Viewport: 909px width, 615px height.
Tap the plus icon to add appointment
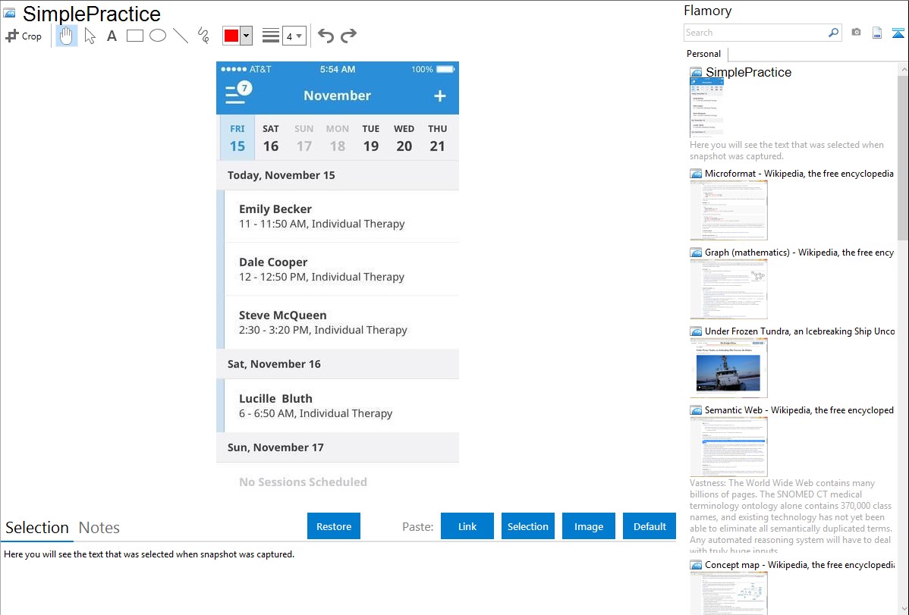(x=440, y=96)
